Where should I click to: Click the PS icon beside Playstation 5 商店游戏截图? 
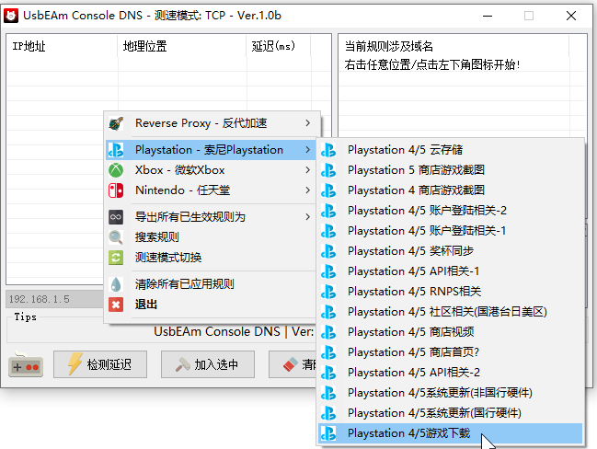(328, 170)
